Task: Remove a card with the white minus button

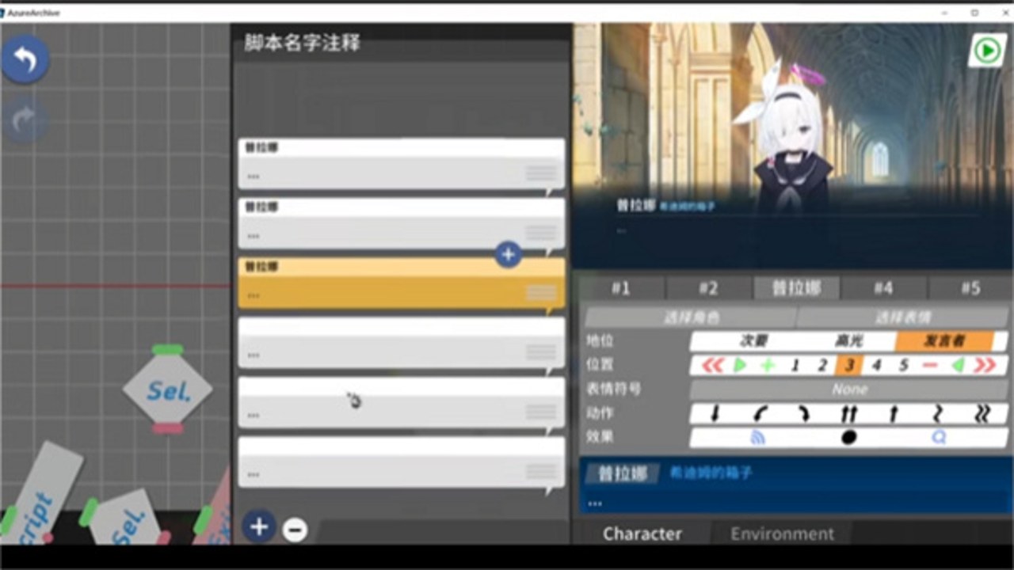Action: click(295, 529)
